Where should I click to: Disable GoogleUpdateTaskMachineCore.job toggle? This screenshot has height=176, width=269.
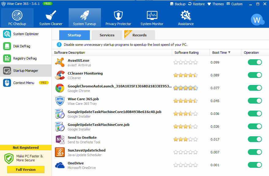[x=255, y=126]
